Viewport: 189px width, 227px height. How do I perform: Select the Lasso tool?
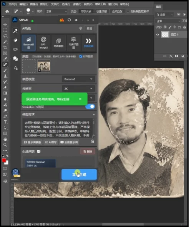pyautogui.click(x=5, y=36)
